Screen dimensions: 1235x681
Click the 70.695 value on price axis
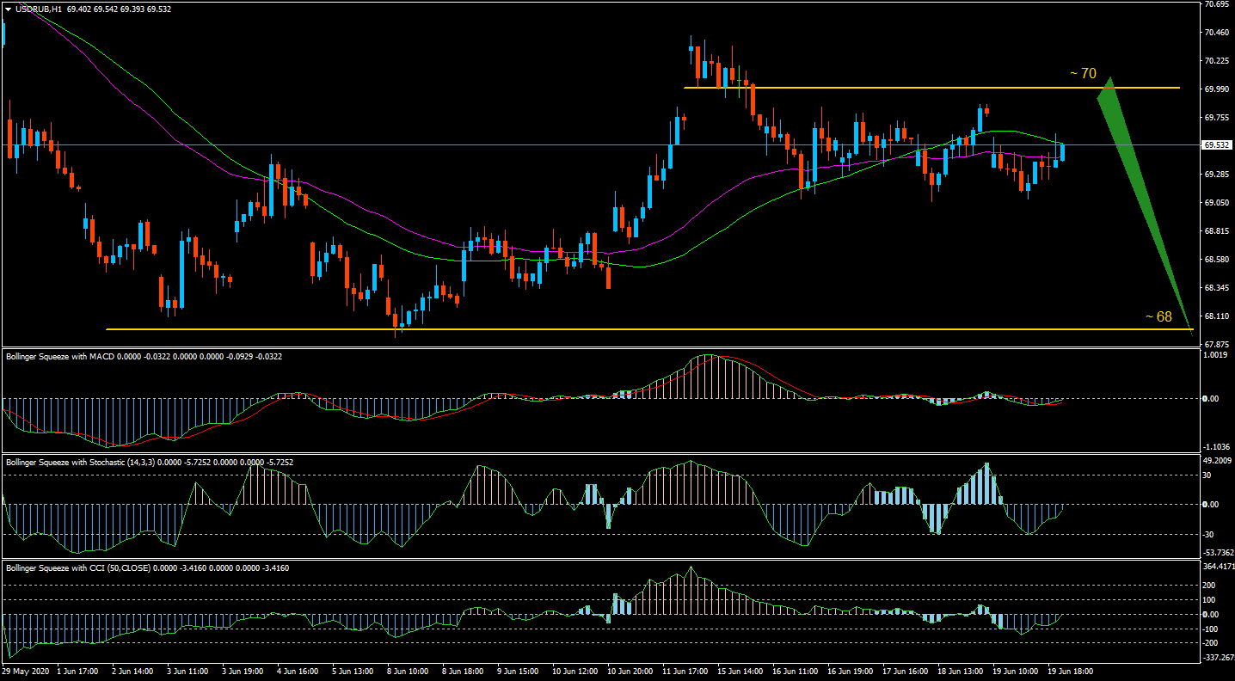[1215, 4]
